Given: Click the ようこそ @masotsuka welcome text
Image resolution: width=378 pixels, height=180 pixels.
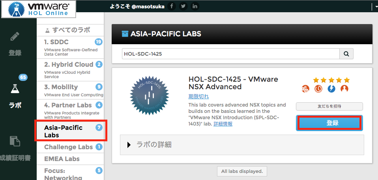Looking at the screenshot, I should [x=137, y=7].
